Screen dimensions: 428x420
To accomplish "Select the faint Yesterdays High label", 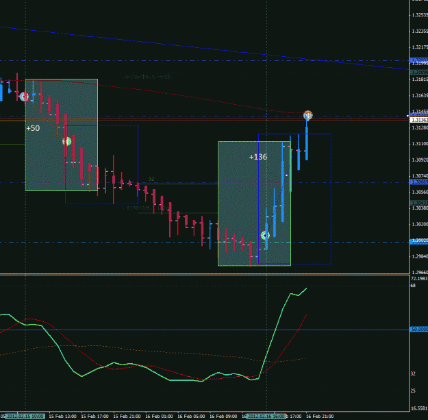I will click(x=147, y=77).
